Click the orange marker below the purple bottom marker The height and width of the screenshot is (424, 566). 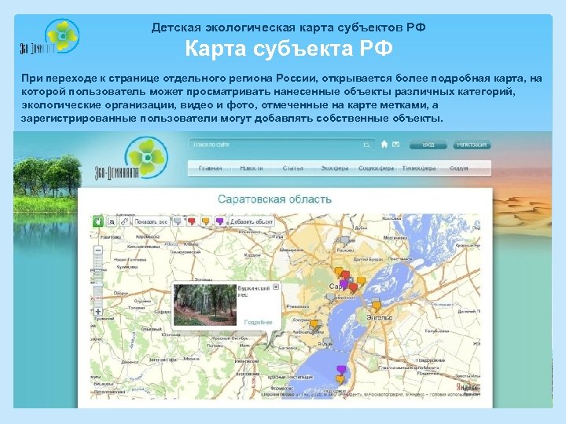340,380
